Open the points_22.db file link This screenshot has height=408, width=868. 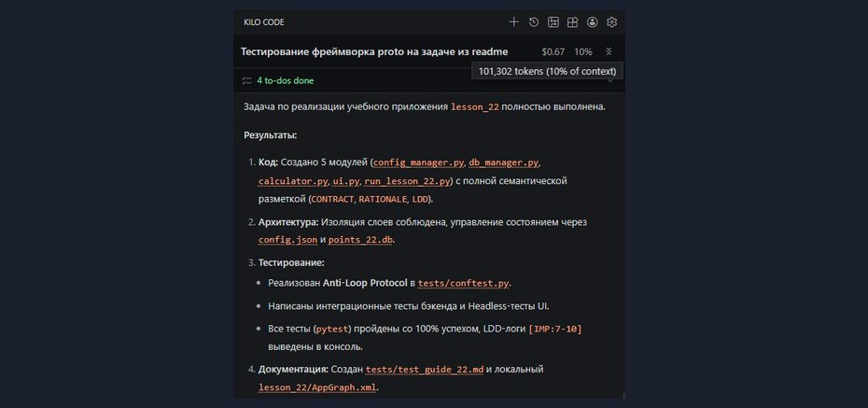click(360, 240)
